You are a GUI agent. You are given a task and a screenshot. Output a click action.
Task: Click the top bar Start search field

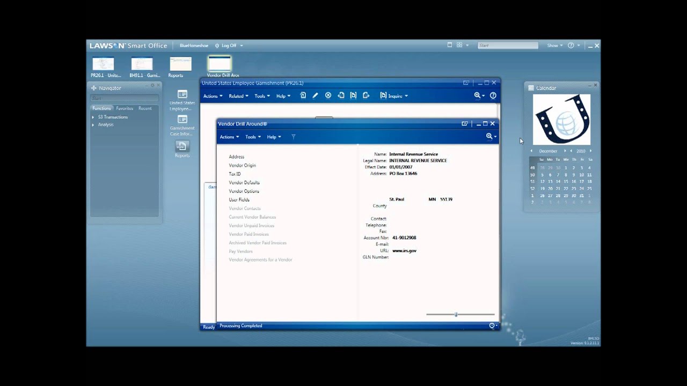pos(508,46)
